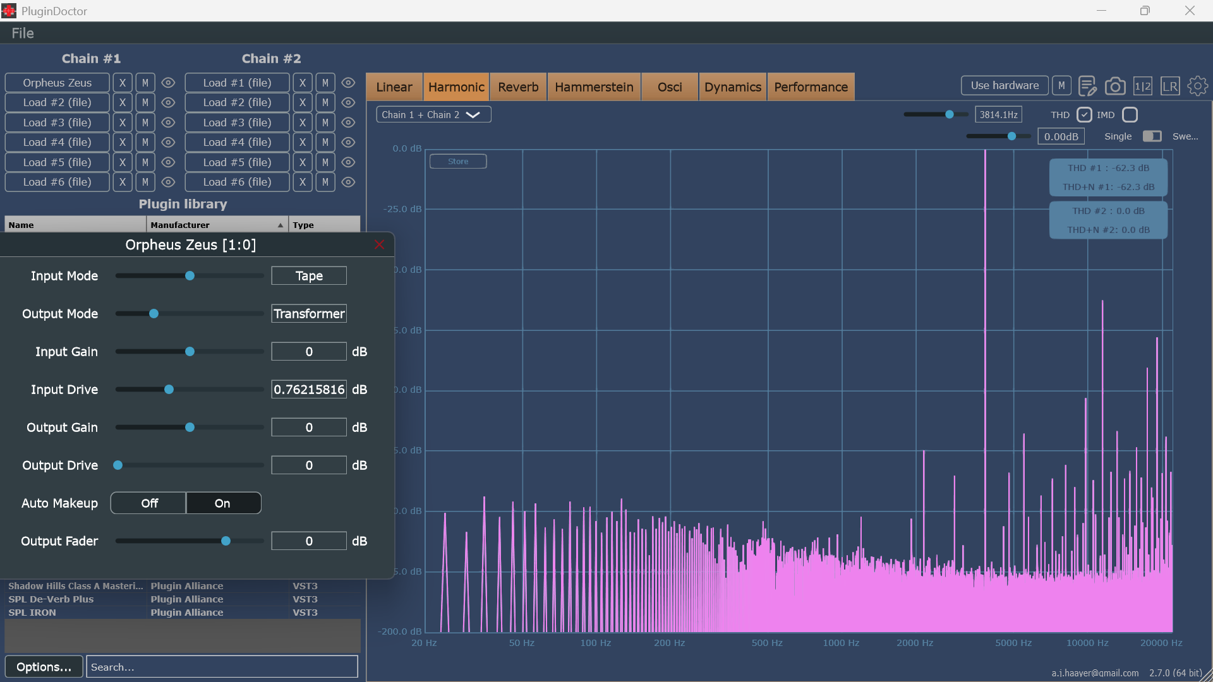Viewport: 1213px width, 682px height.
Task: Mute Orpheus Zeus with M button
Action: point(145,83)
